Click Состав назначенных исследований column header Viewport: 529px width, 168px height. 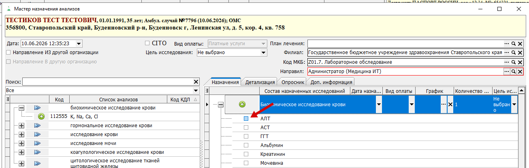click(305, 91)
